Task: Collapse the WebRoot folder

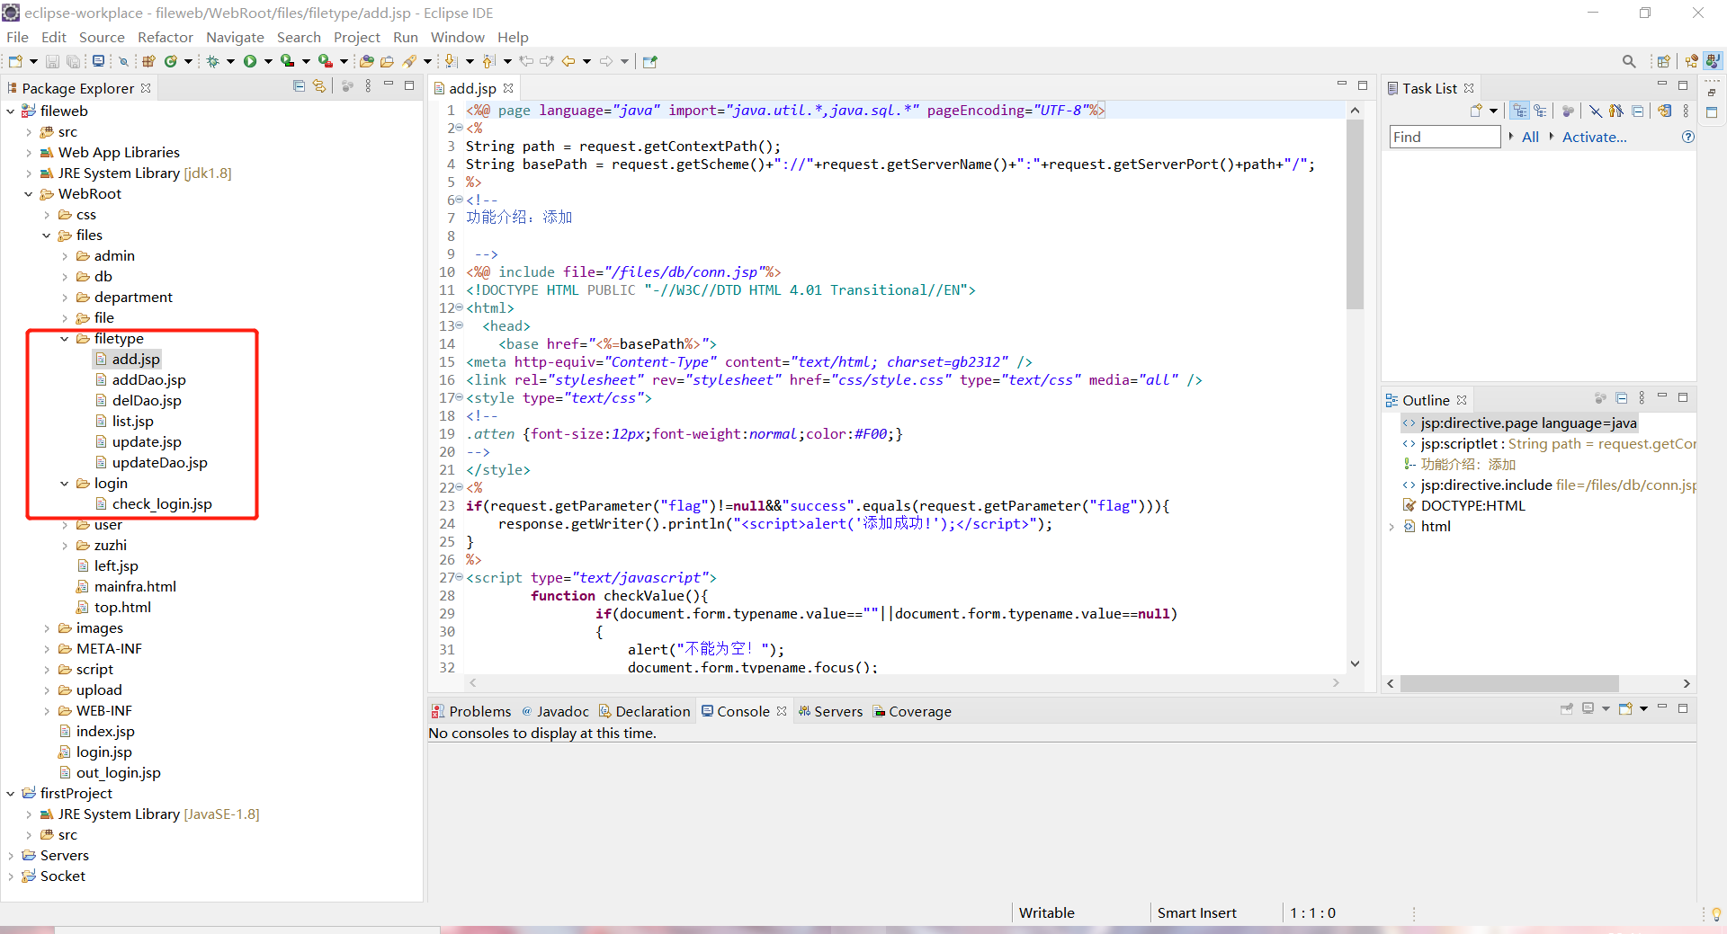Action: pyautogui.click(x=29, y=194)
